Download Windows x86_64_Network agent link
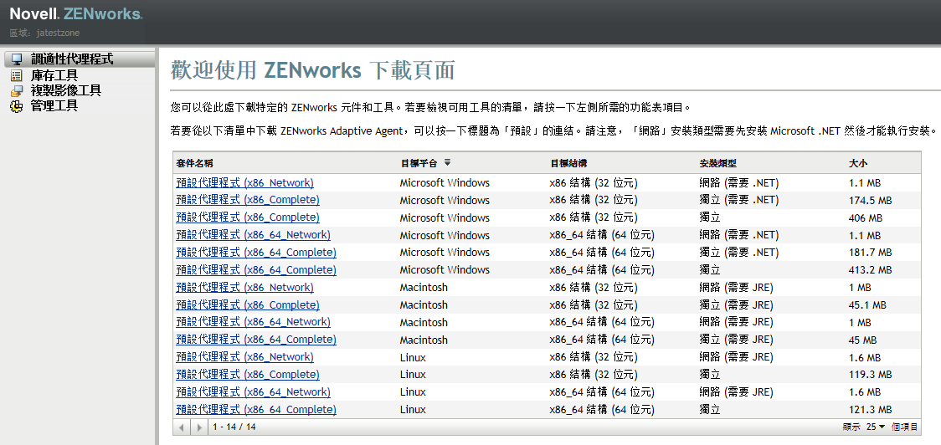 coord(254,235)
